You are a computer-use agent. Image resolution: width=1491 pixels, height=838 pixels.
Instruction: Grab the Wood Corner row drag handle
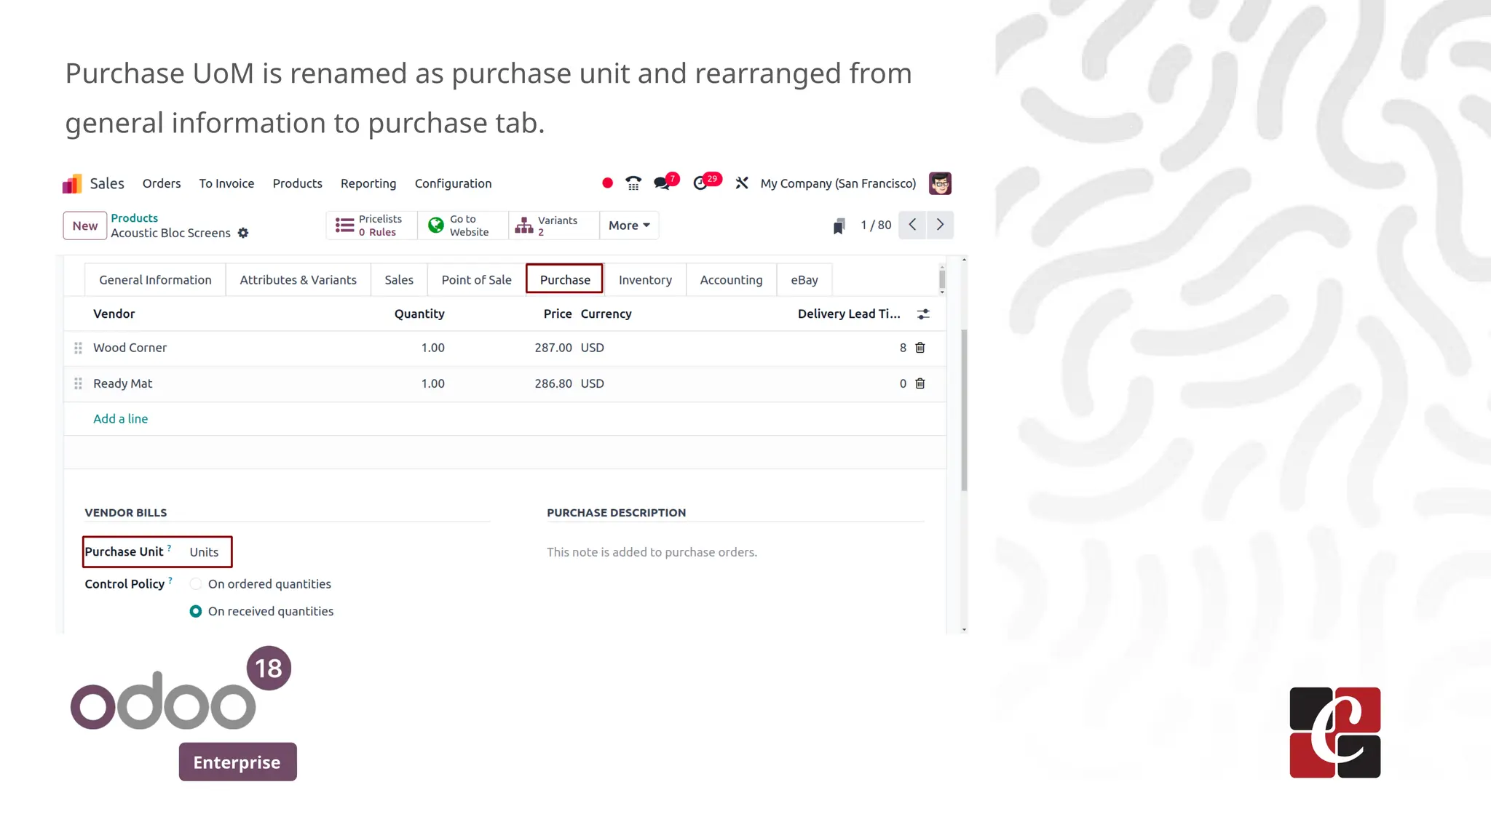pyautogui.click(x=78, y=348)
